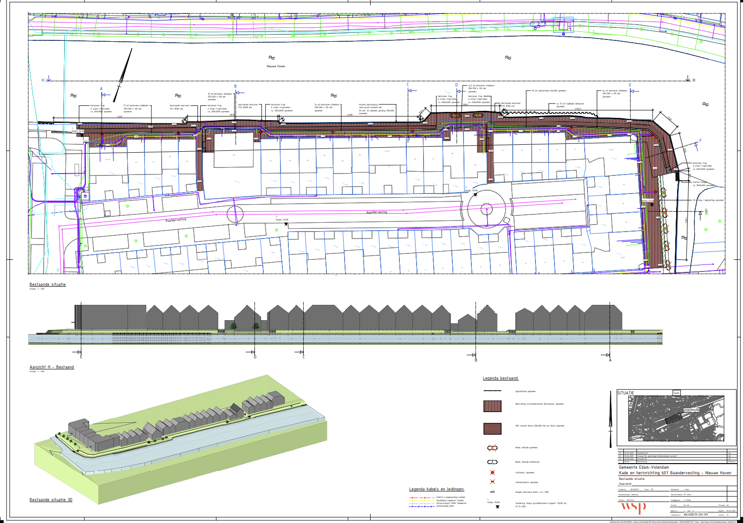744x523 pixels.
Task: Click the crossed-out tree symbol in the legend
Action: point(492,448)
